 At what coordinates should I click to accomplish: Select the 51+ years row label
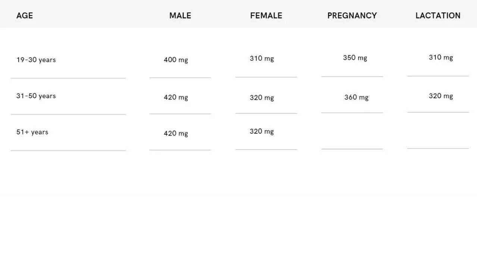point(32,132)
